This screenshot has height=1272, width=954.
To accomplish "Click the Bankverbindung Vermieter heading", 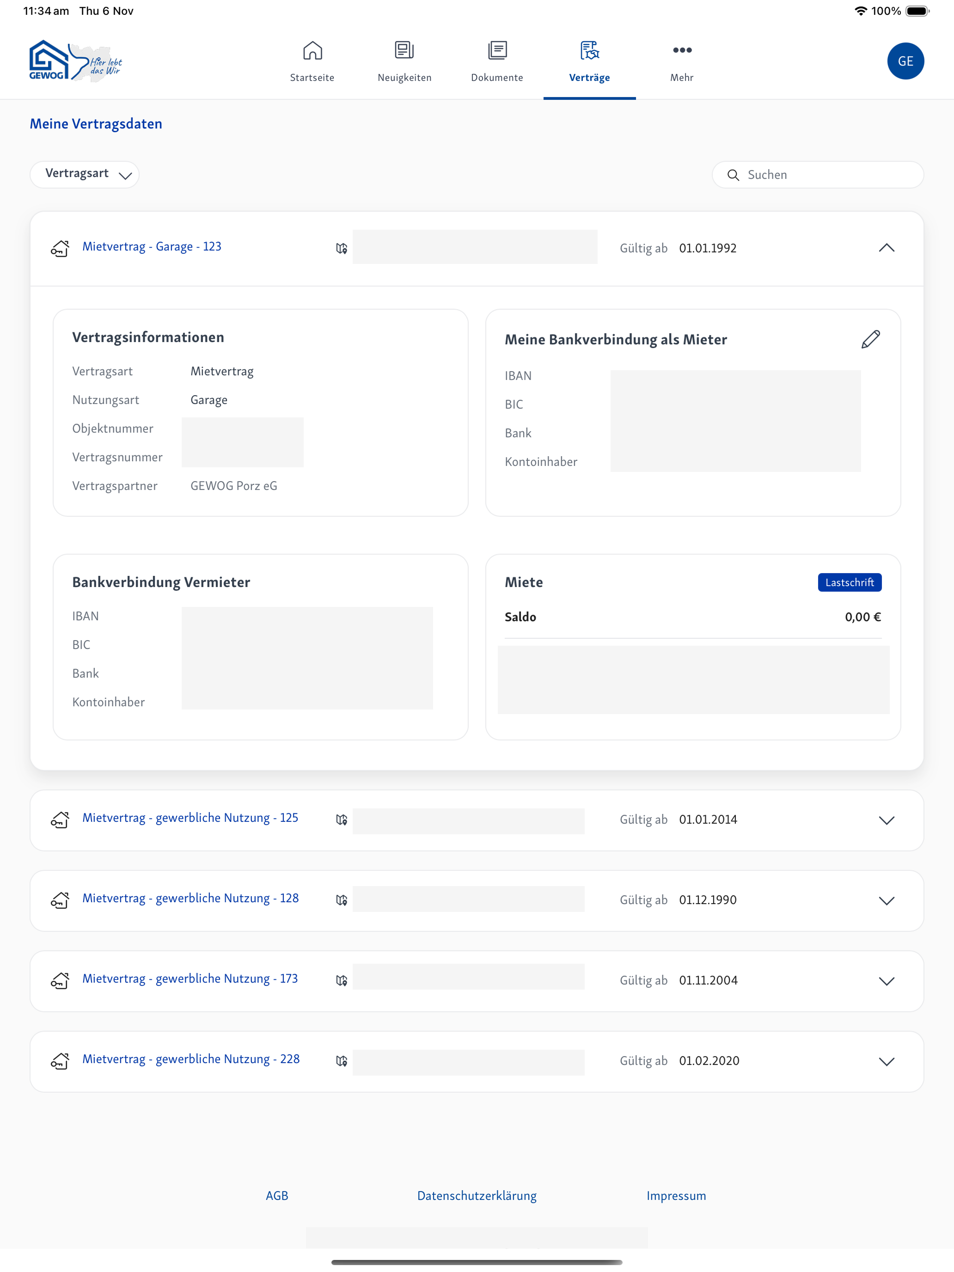I will (161, 582).
